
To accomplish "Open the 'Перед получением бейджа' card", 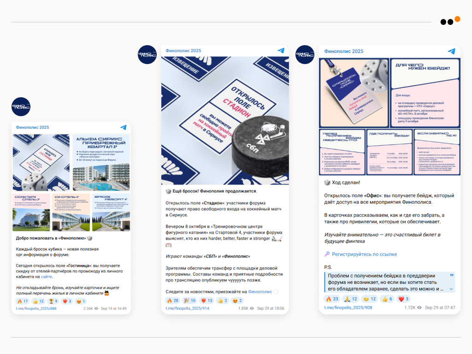I will tap(342, 152).
